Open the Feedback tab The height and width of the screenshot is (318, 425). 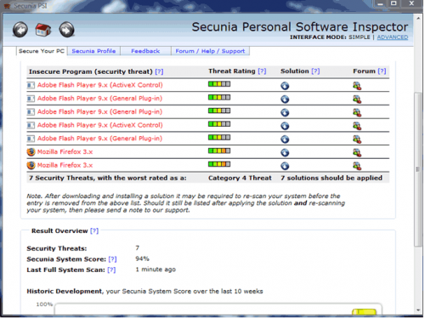click(145, 51)
